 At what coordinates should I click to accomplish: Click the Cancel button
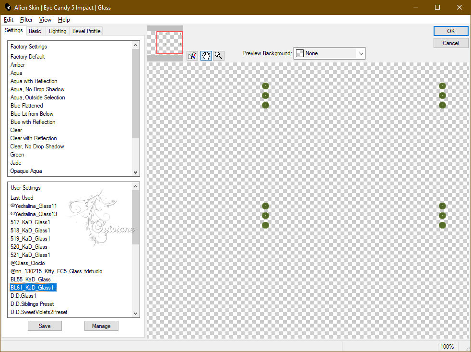pyautogui.click(x=450, y=43)
